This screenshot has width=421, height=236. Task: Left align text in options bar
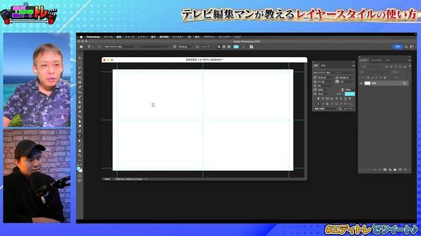pos(219,47)
